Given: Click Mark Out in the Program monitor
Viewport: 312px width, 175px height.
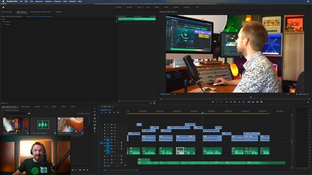Looking at the screenshot, I should point(221,102).
